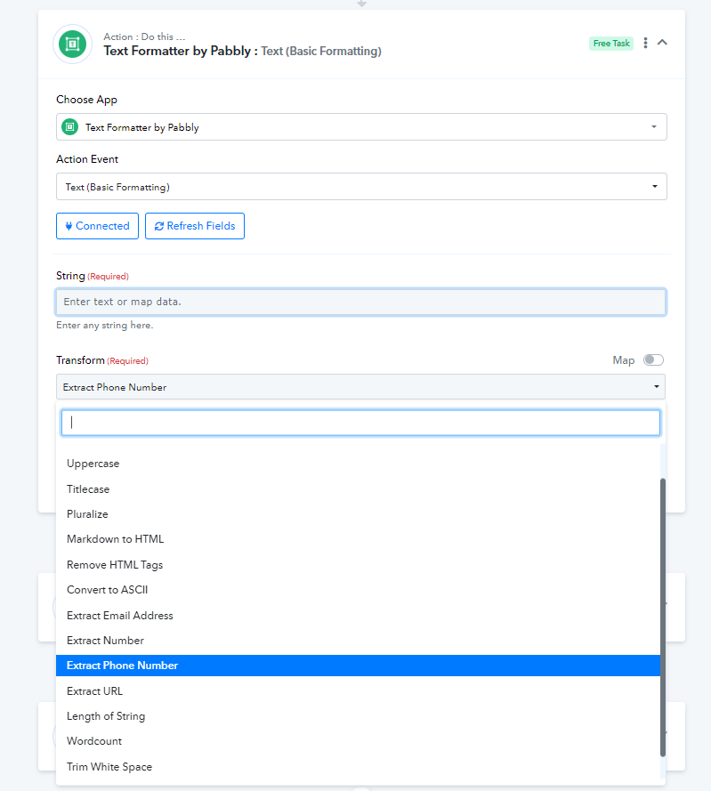Choose Extract Number from the list

(358, 641)
